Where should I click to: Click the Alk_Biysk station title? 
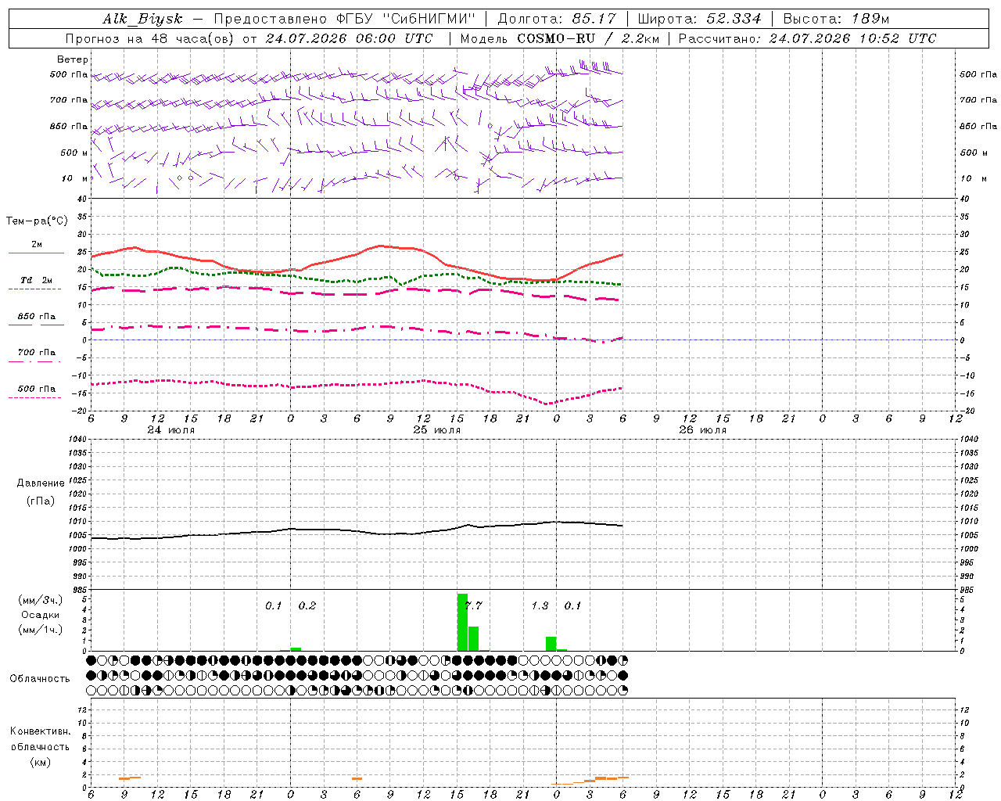click(142, 19)
